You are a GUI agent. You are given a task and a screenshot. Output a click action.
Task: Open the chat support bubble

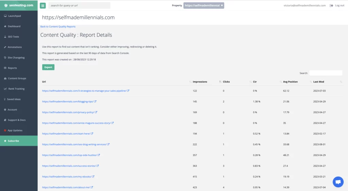pyautogui.click(x=338, y=182)
